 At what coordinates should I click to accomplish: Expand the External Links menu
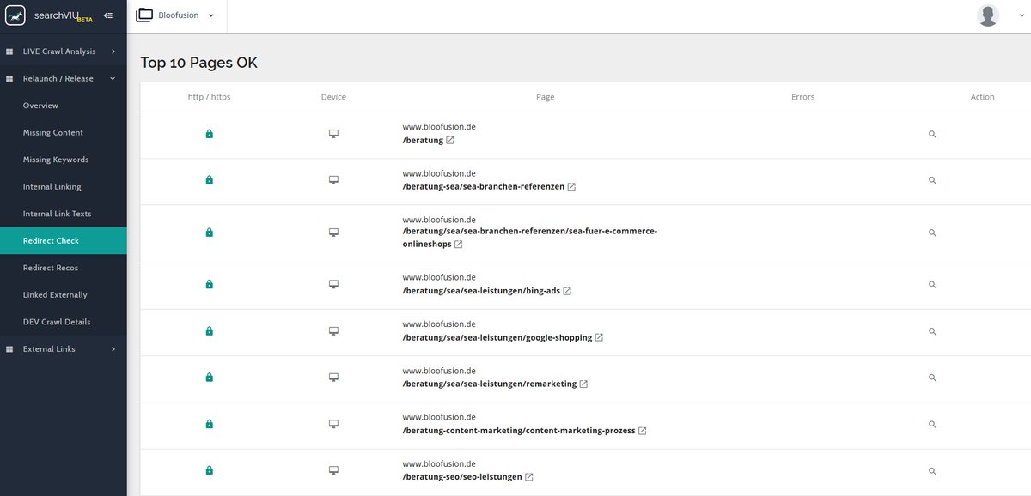64,349
